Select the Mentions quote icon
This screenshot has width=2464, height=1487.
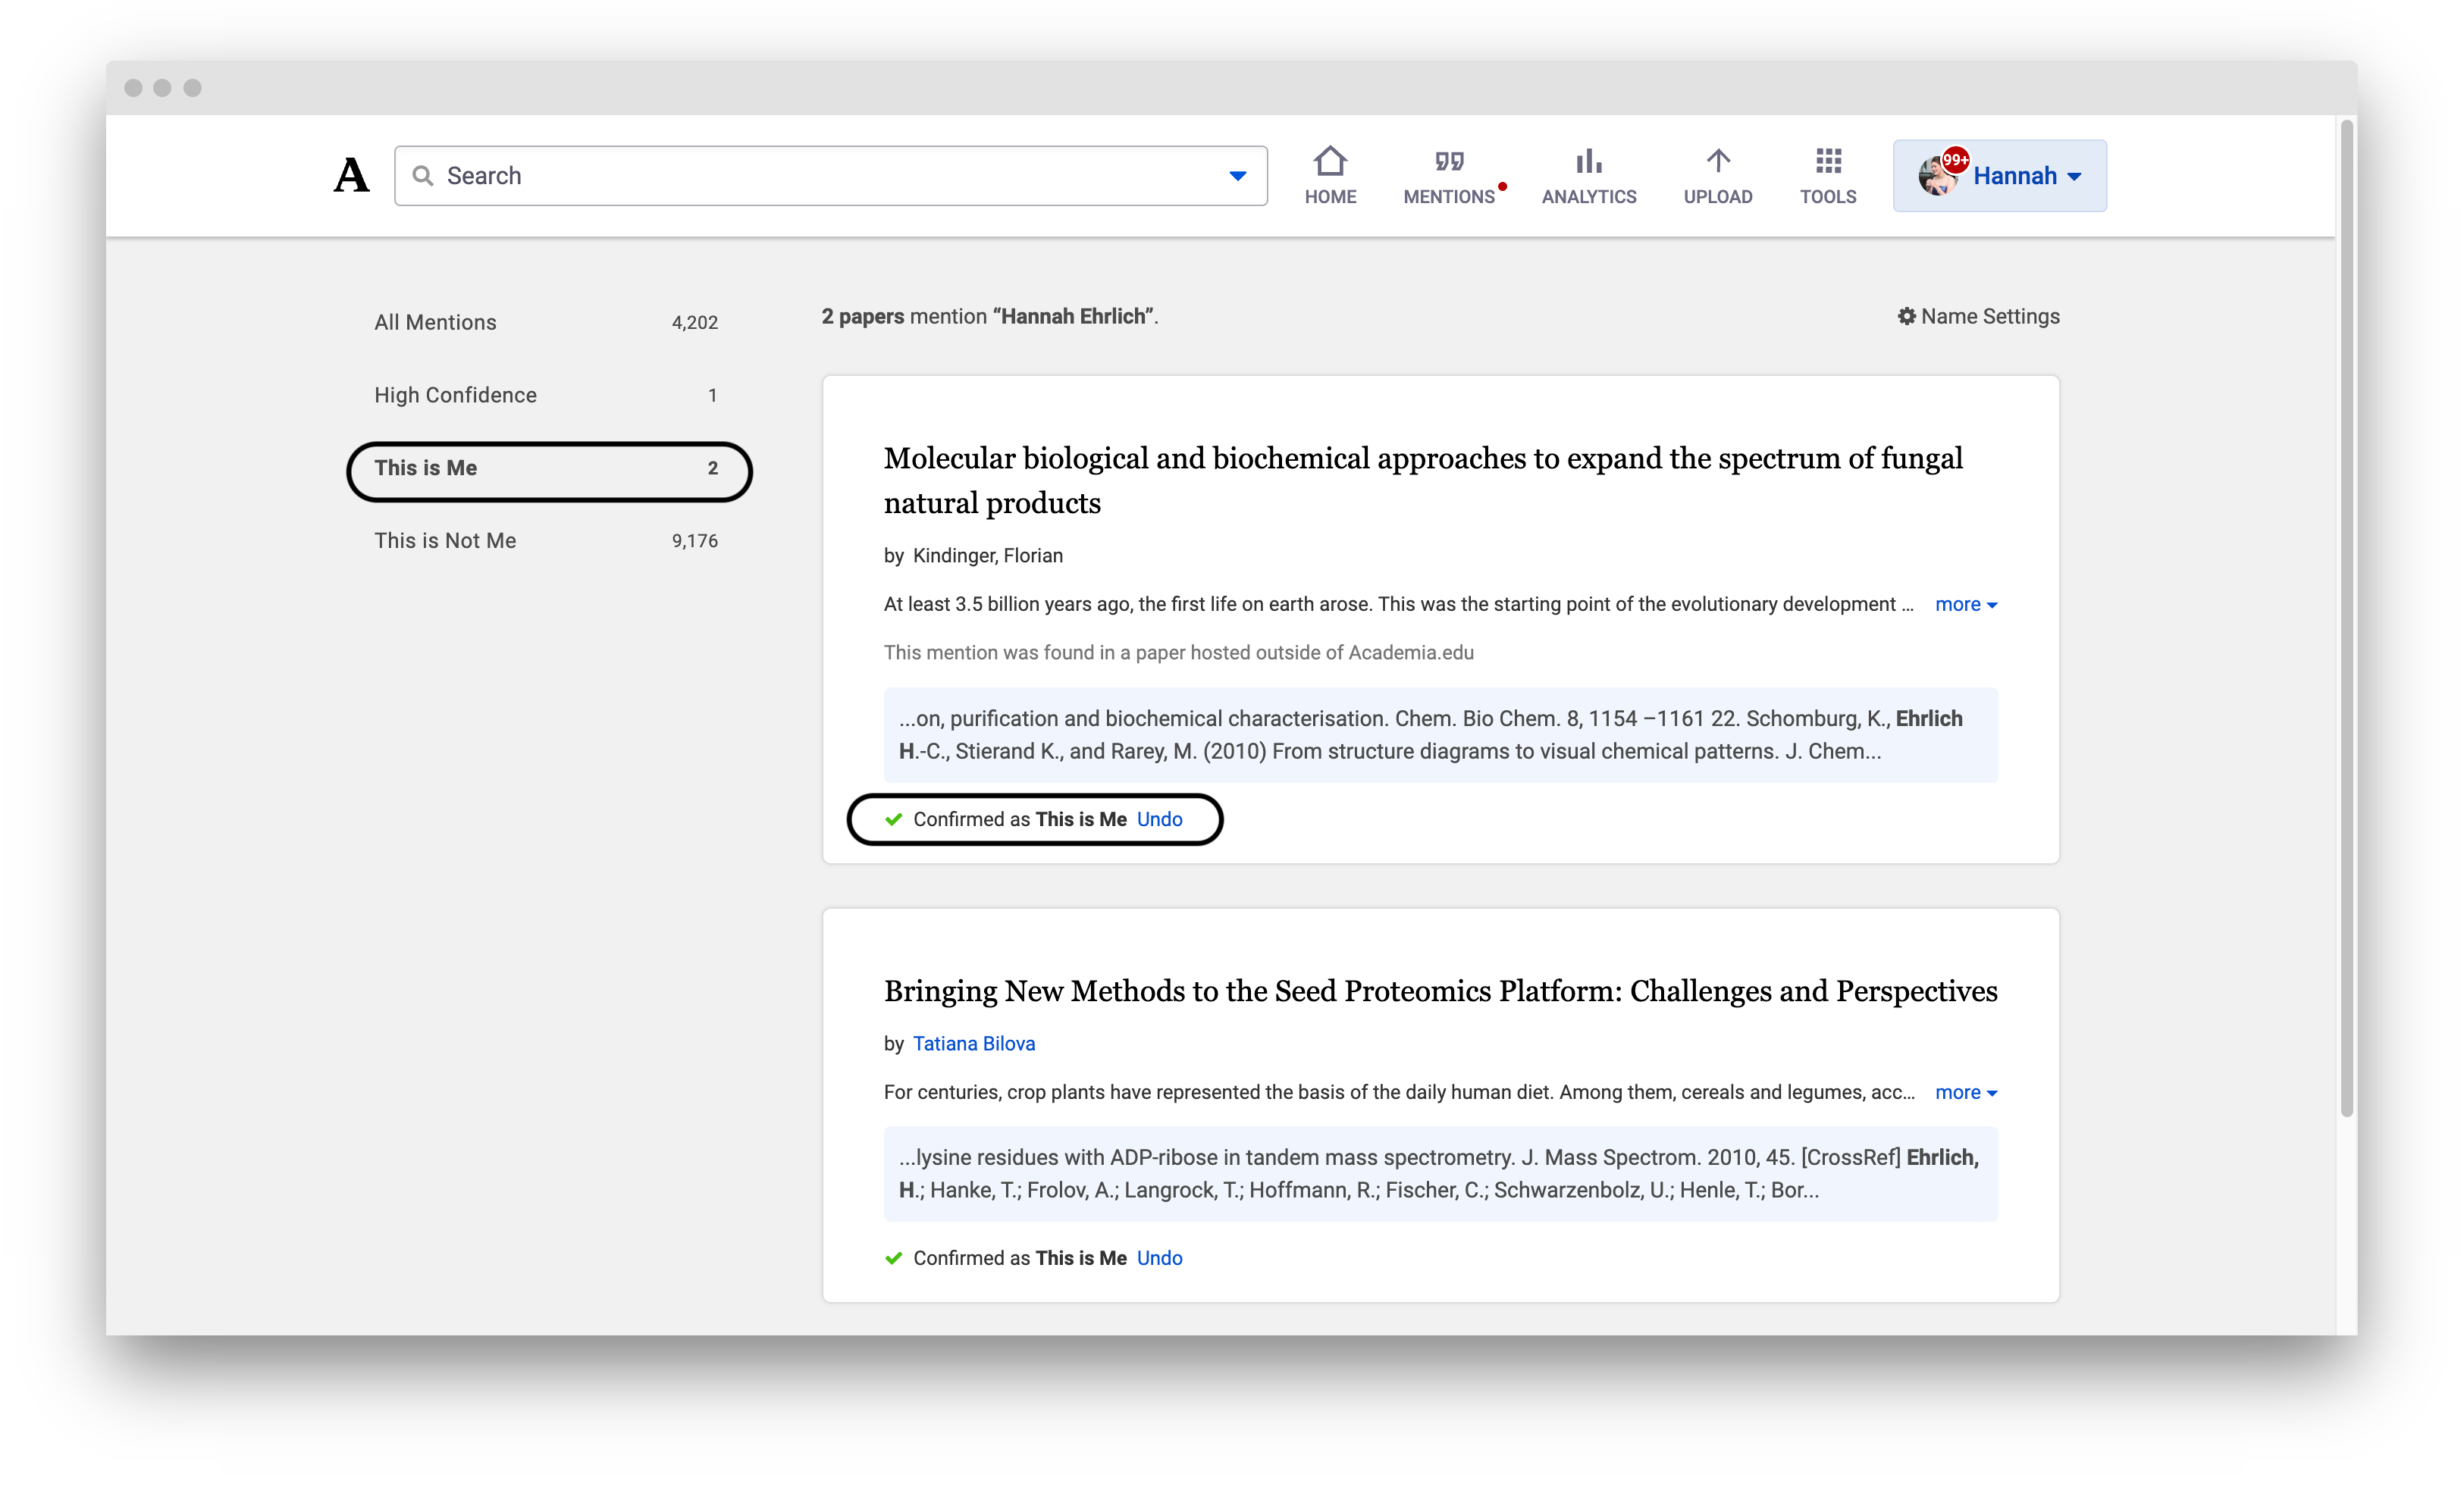coord(1449,161)
